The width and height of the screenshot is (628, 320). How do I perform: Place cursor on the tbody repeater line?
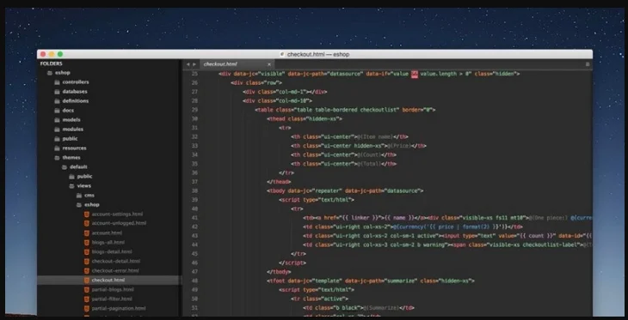coord(345,191)
